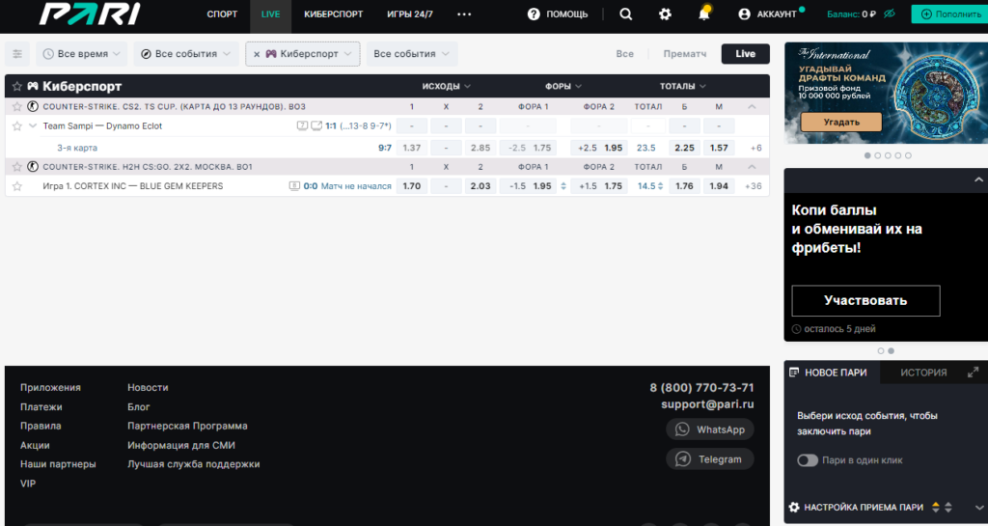Viewport: 988px width, 526px height.
Task: Favorite the CS2 TS Cup league star
Action: tap(17, 106)
